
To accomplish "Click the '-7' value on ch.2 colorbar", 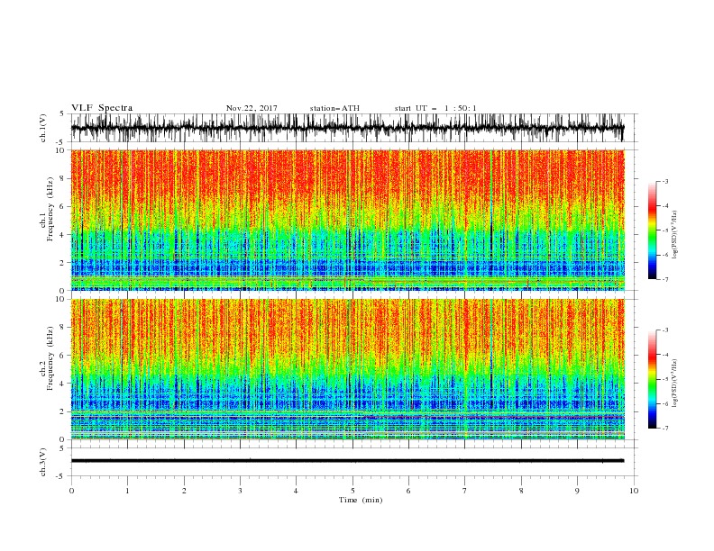I will [x=664, y=429].
